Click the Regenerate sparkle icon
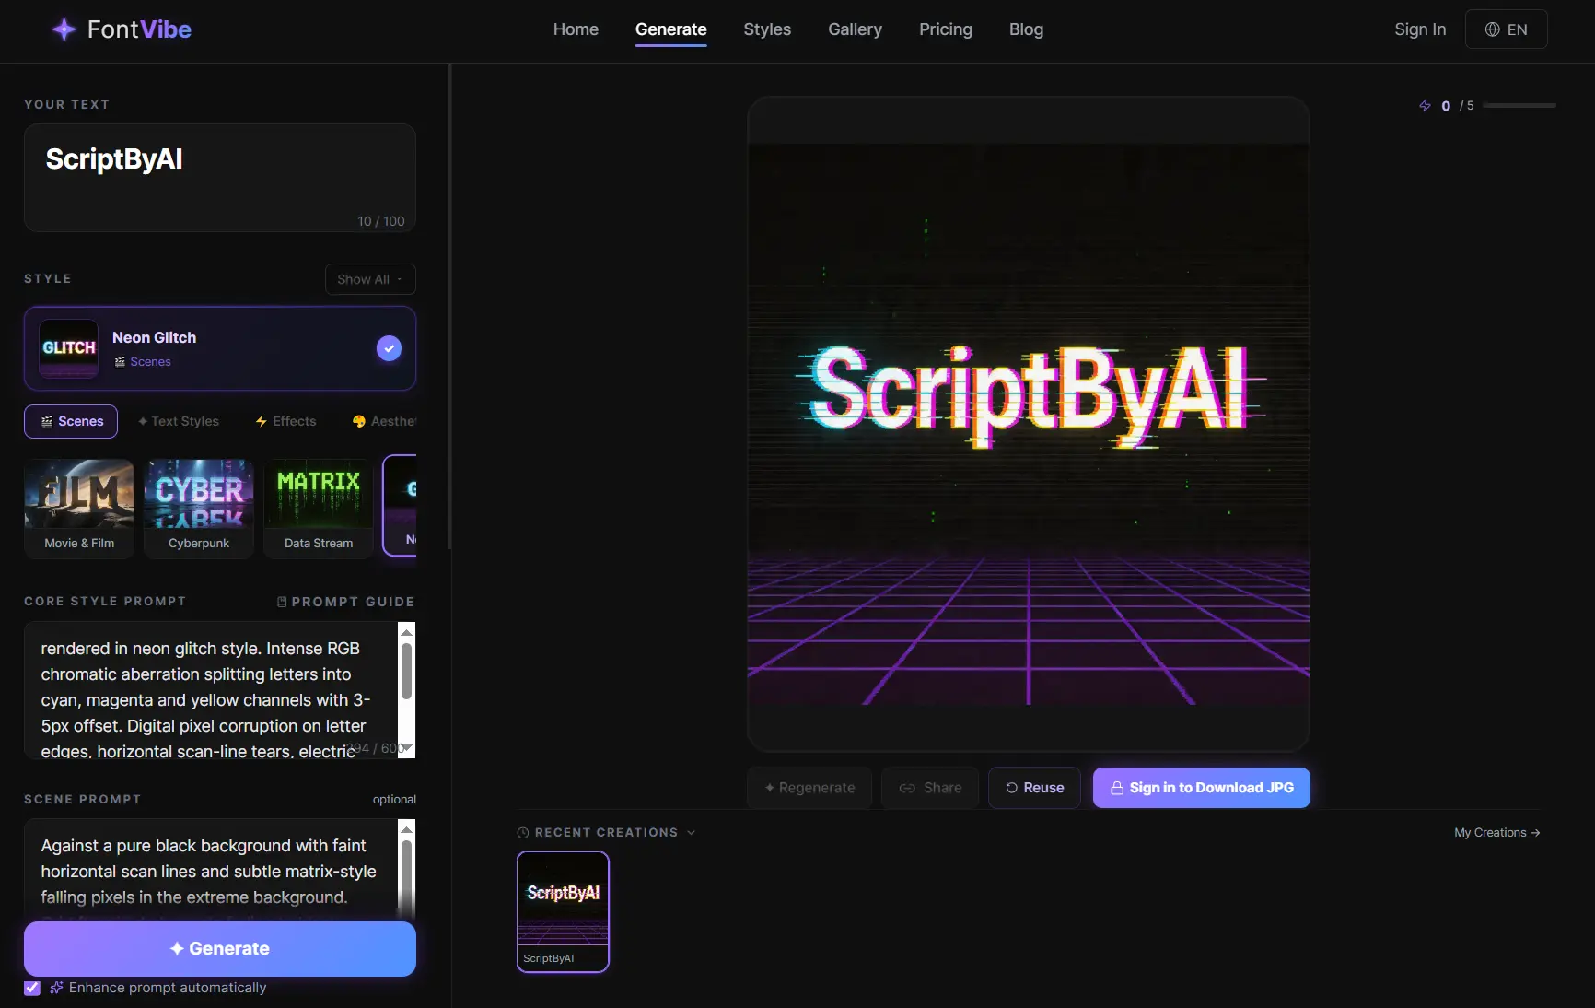The height and width of the screenshot is (1008, 1595). click(x=770, y=788)
